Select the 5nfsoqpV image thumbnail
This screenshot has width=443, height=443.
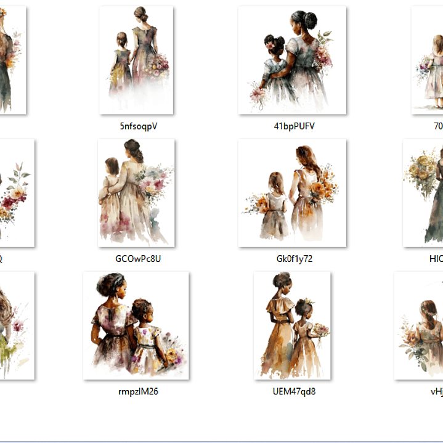(136, 60)
